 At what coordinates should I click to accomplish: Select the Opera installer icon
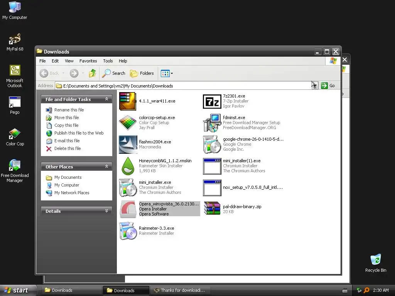tap(128, 209)
